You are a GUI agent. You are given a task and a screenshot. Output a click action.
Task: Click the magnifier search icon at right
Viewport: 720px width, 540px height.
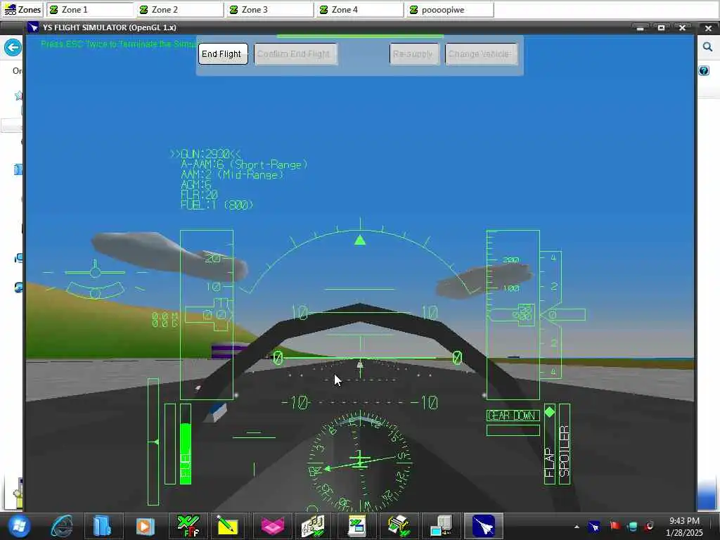(707, 47)
